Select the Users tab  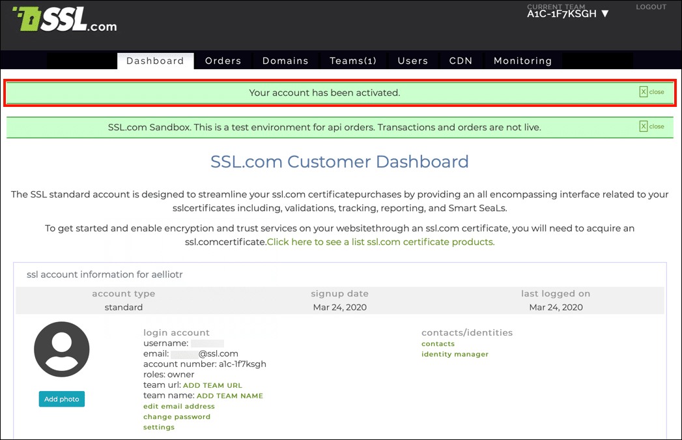pos(413,61)
